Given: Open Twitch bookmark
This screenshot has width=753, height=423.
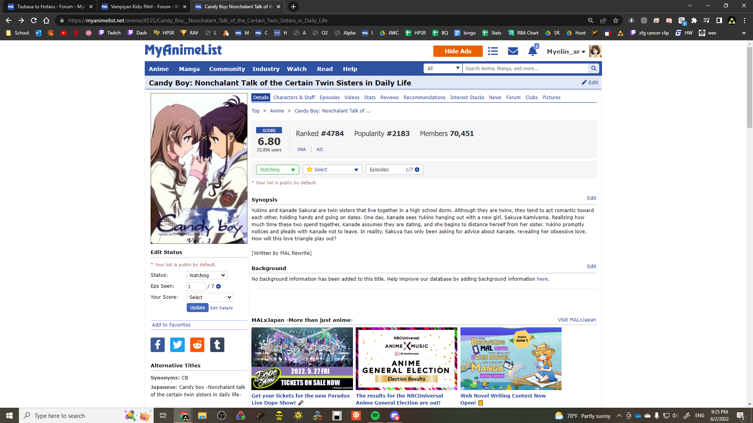Looking at the screenshot, I should pyautogui.click(x=109, y=33).
